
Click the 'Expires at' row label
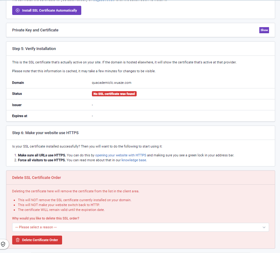click(x=20, y=116)
